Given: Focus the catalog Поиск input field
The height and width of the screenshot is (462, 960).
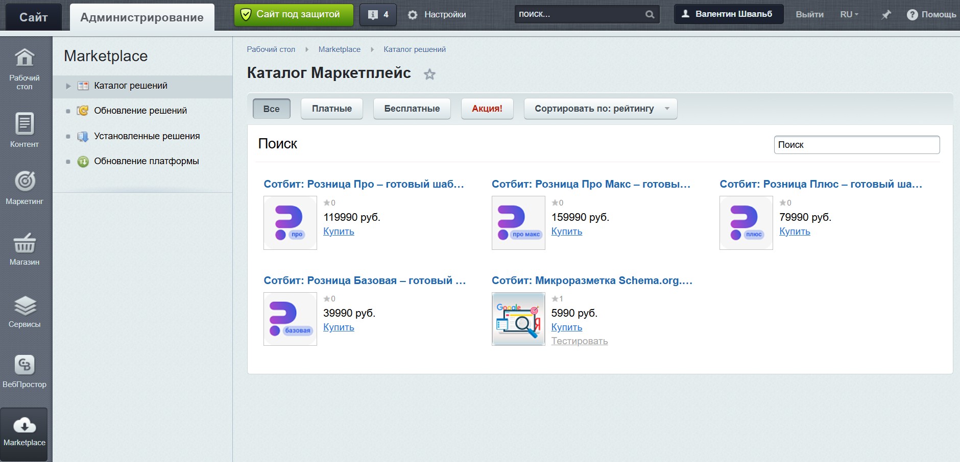Looking at the screenshot, I should click(857, 145).
